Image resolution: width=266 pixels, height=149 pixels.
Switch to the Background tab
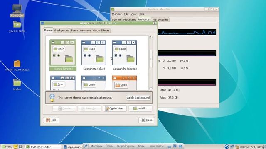(x=62, y=31)
